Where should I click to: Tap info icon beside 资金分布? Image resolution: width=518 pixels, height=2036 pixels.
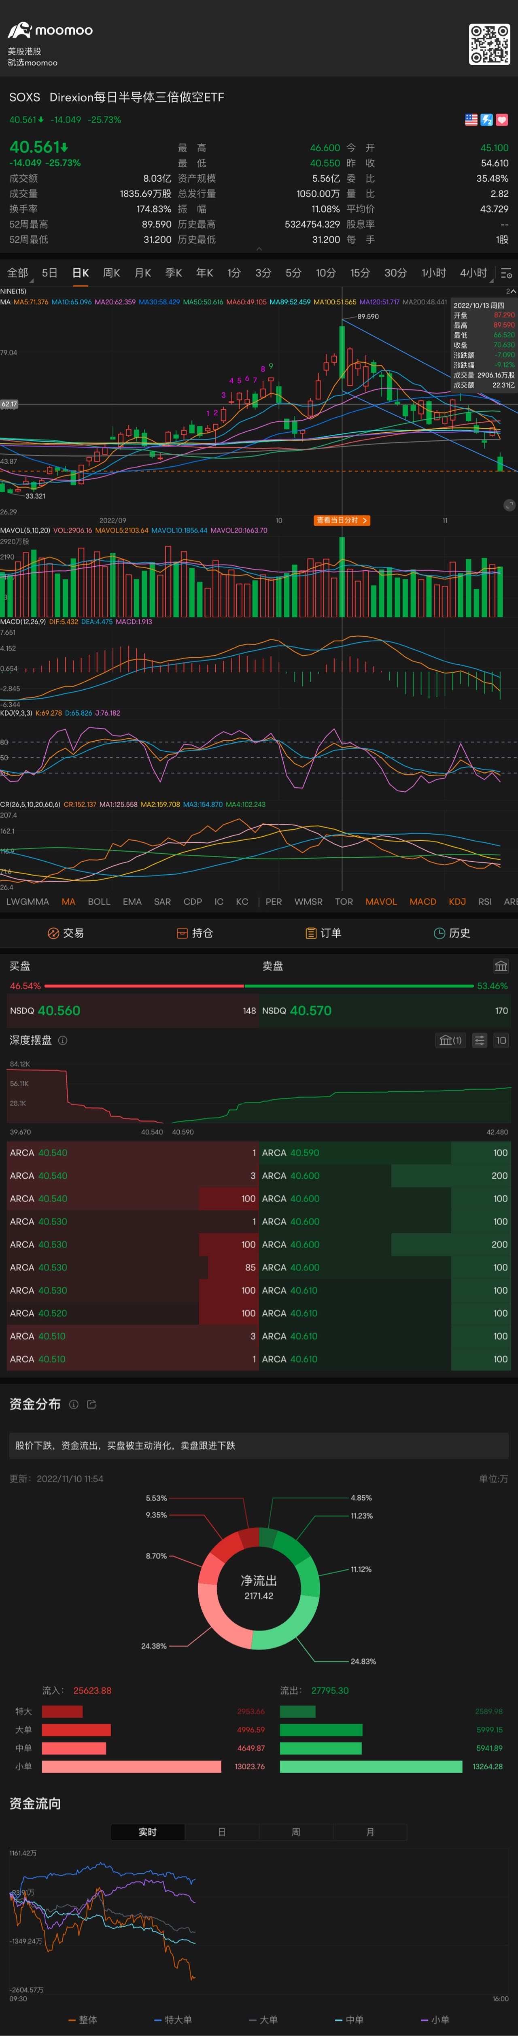pyautogui.click(x=73, y=1404)
